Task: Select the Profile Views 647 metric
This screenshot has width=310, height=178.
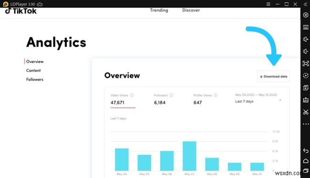Action: click(x=206, y=100)
